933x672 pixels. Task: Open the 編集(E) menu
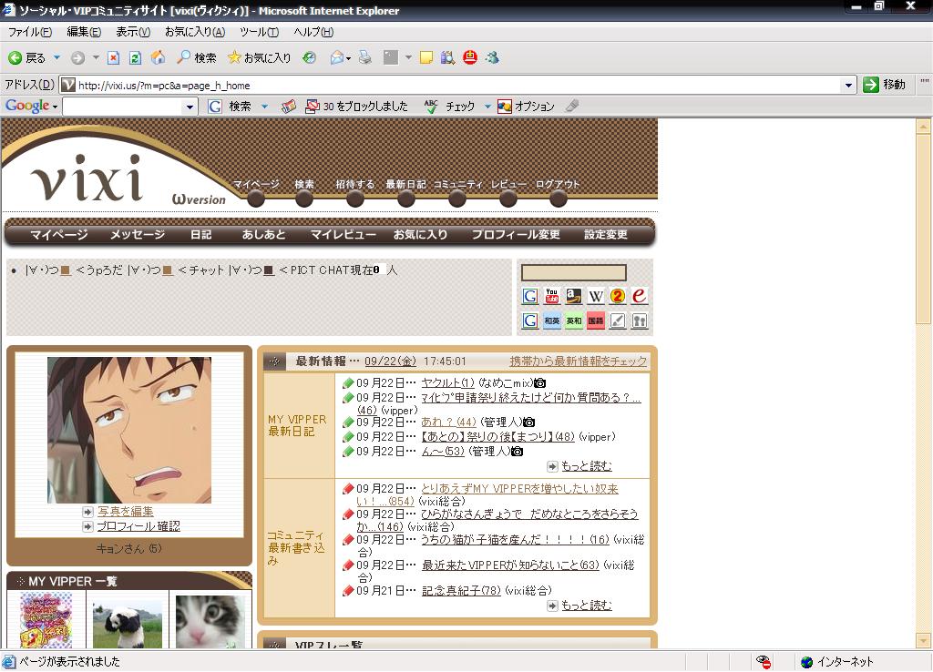pyautogui.click(x=84, y=32)
